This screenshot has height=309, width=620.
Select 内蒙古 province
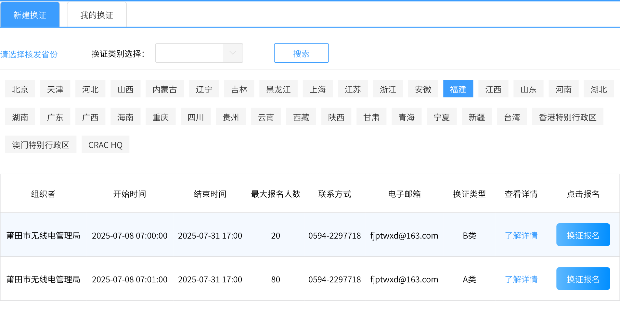[165, 89]
